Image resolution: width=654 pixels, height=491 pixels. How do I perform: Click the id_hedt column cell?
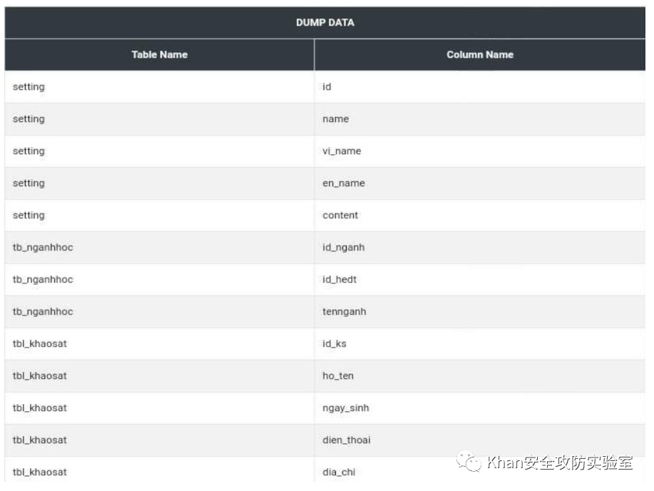(x=339, y=280)
